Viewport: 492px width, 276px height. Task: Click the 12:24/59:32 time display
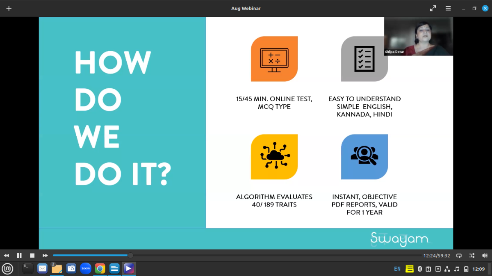pos(437,256)
